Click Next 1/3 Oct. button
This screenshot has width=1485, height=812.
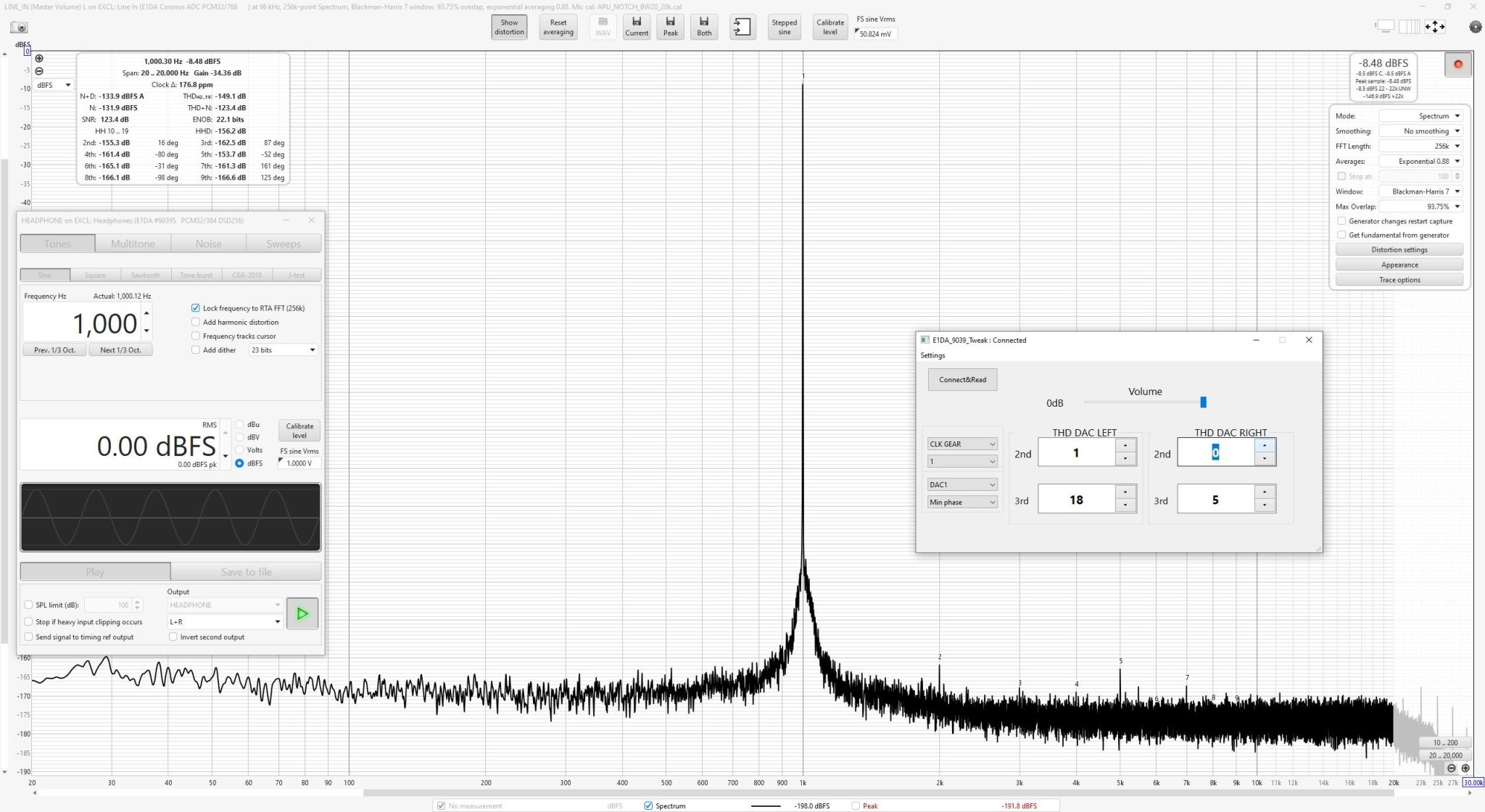pyautogui.click(x=120, y=349)
